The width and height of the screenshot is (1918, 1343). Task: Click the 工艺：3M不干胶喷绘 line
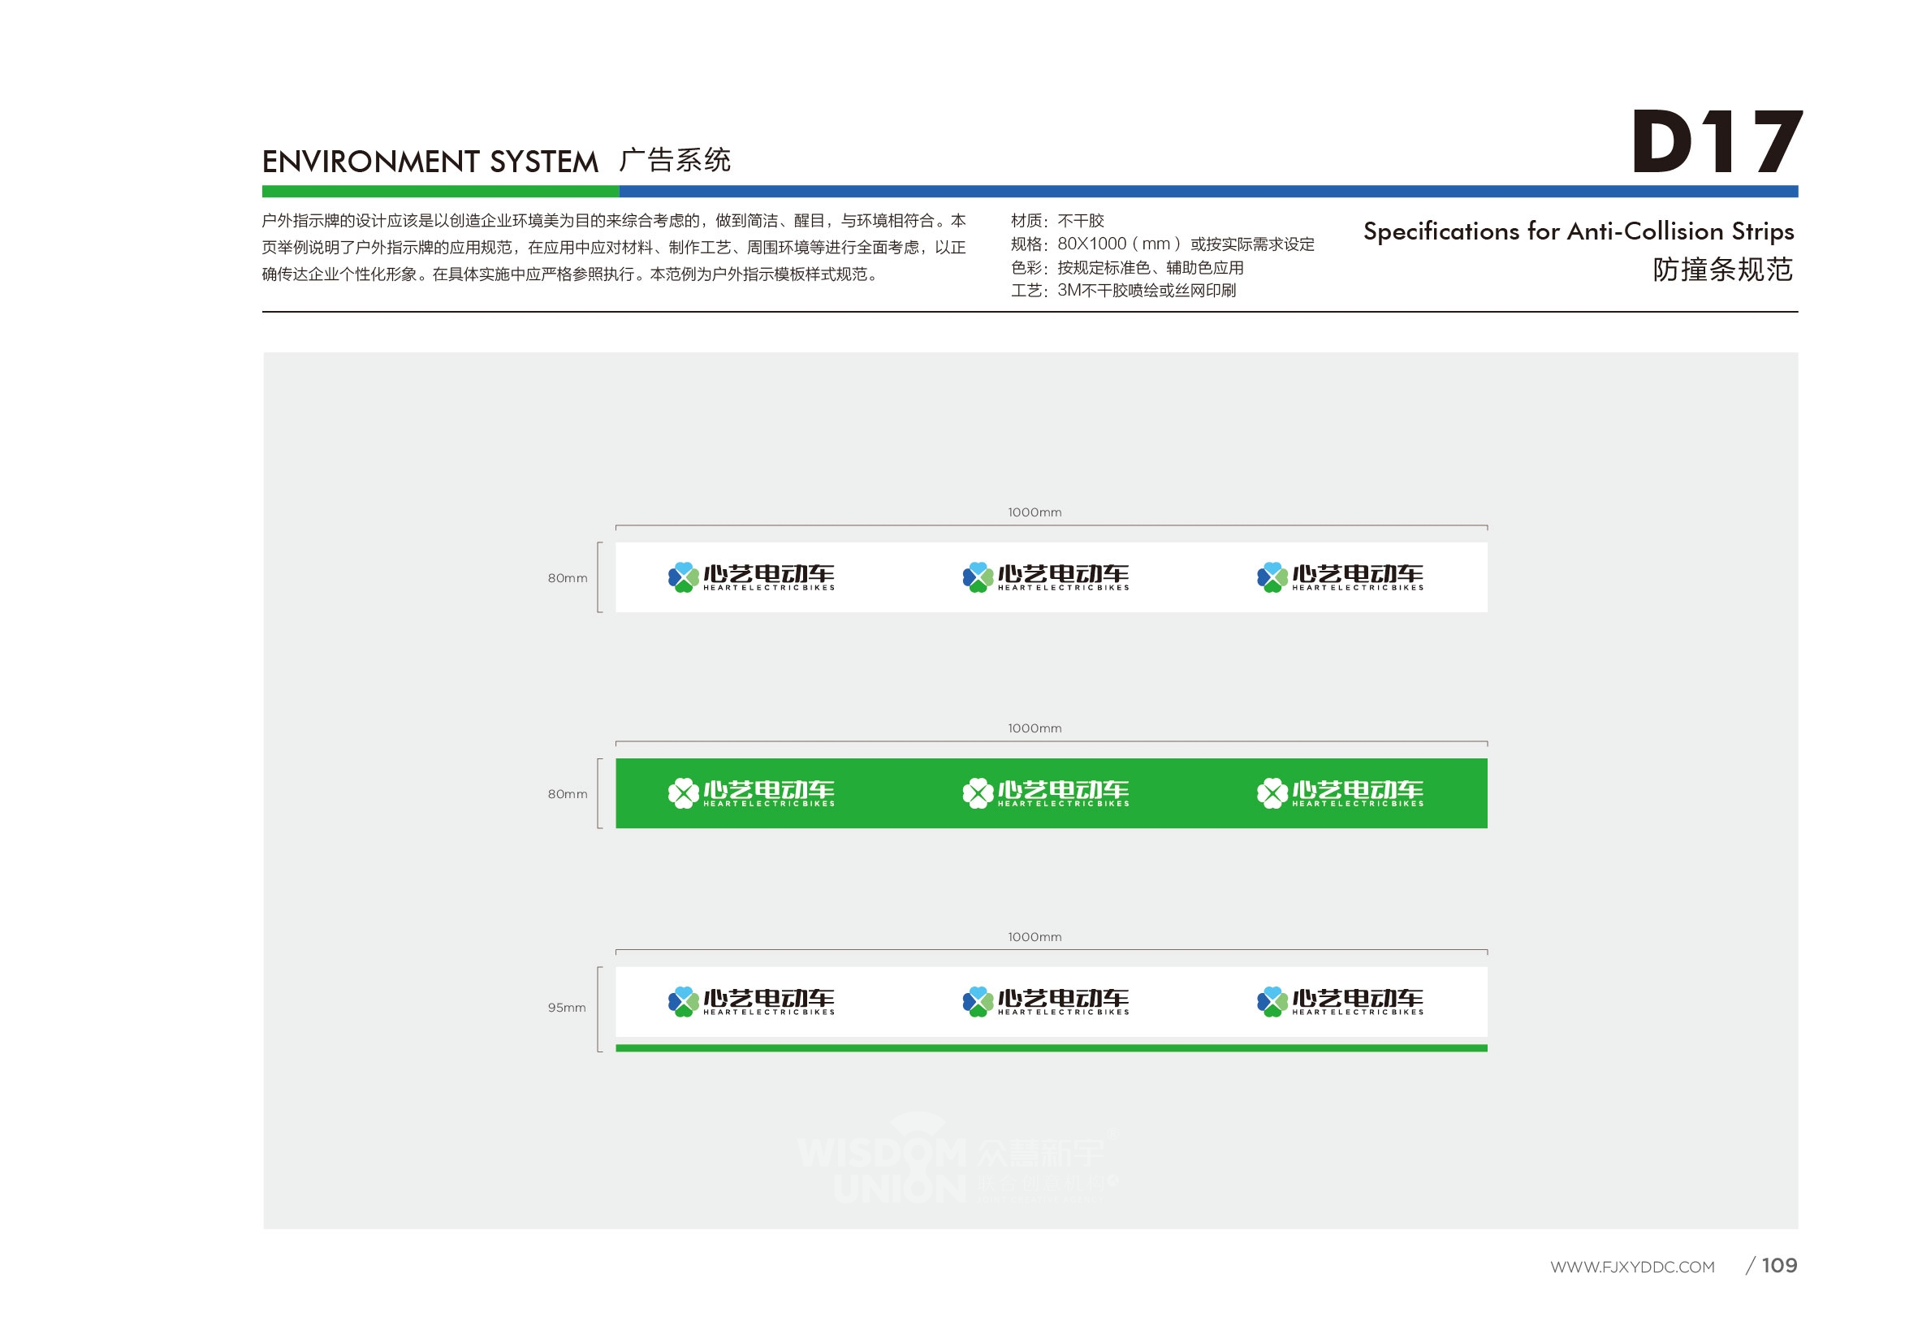click(1123, 290)
